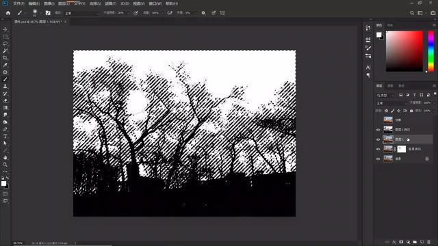Viewport: 438px width, 246px height.
Task: Click the Home icon in options bar
Action: pos(8,13)
